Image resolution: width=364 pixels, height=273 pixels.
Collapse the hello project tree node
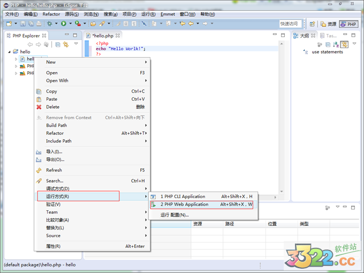(10, 52)
